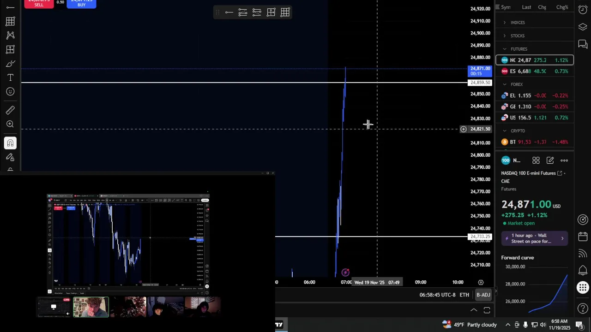Open Object tree layers panel

pyautogui.click(x=583, y=27)
